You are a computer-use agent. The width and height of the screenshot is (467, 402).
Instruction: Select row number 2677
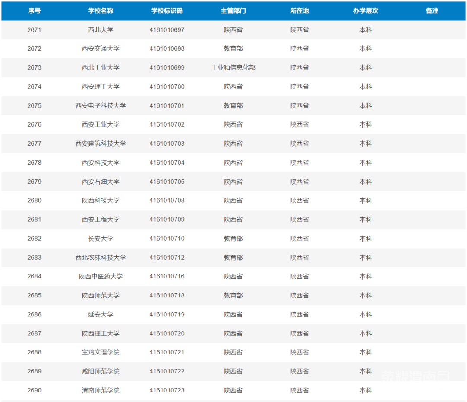[x=34, y=144]
